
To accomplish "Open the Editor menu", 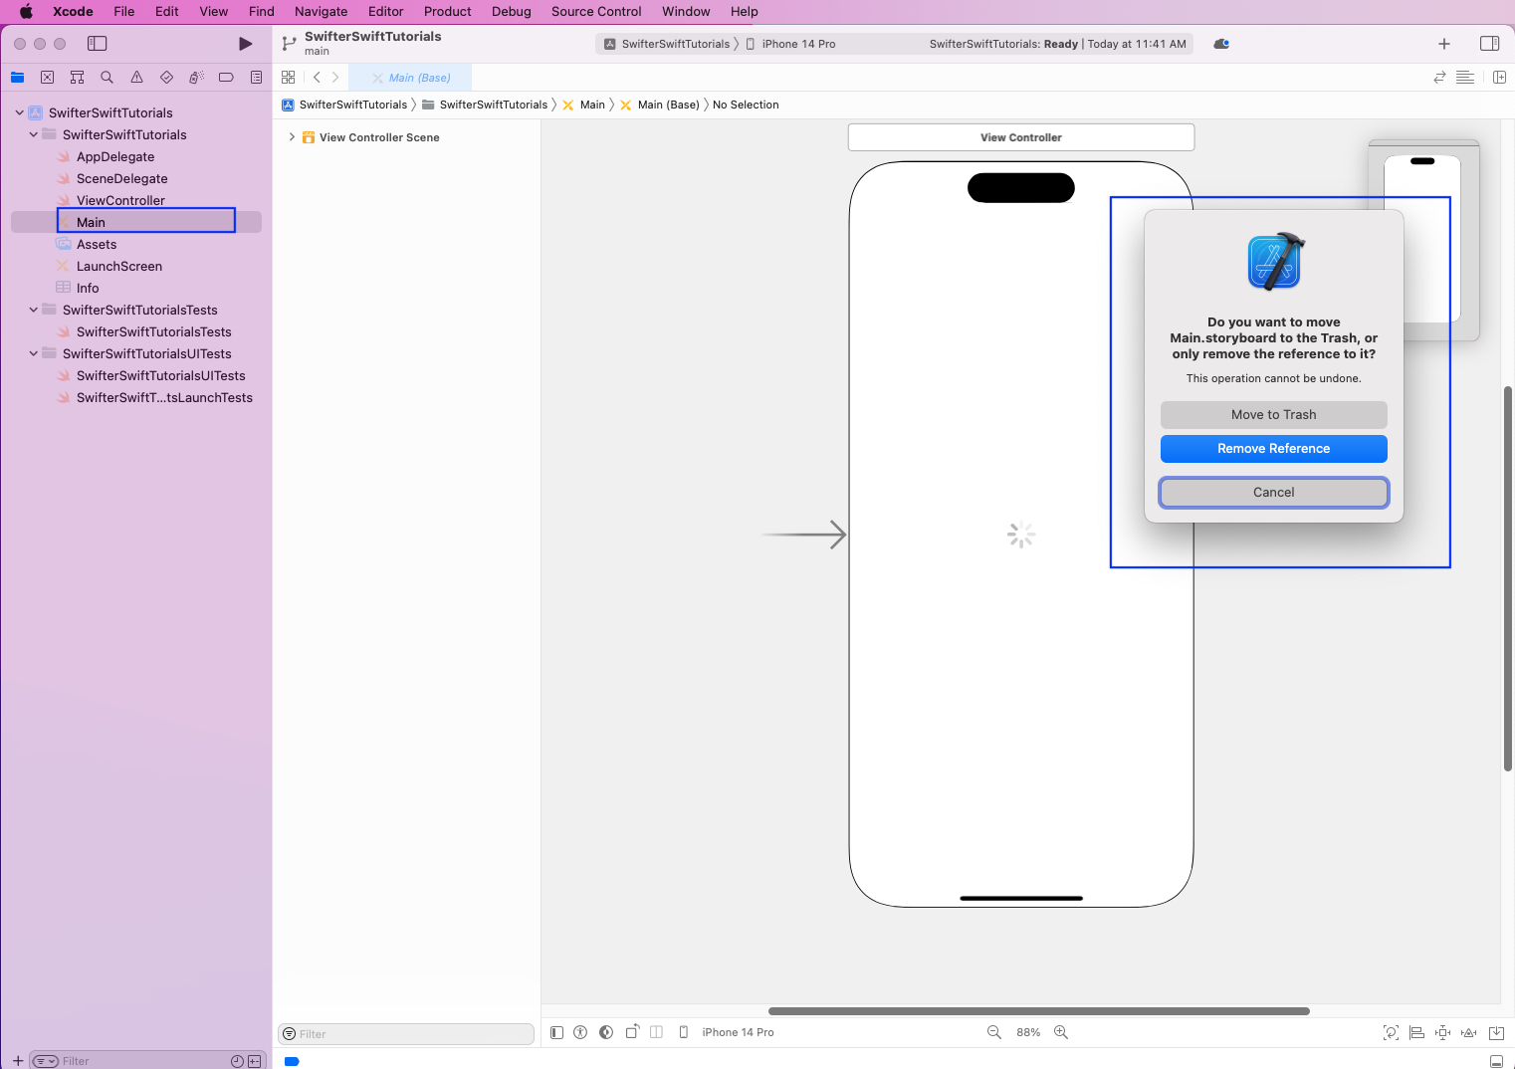I will [385, 12].
